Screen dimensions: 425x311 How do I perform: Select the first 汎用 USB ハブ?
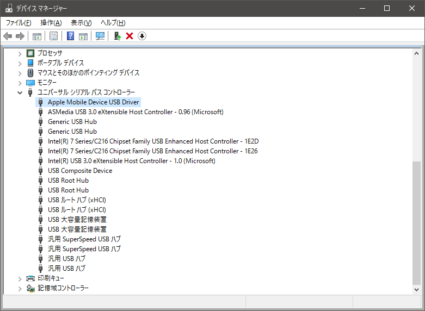[67, 258]
